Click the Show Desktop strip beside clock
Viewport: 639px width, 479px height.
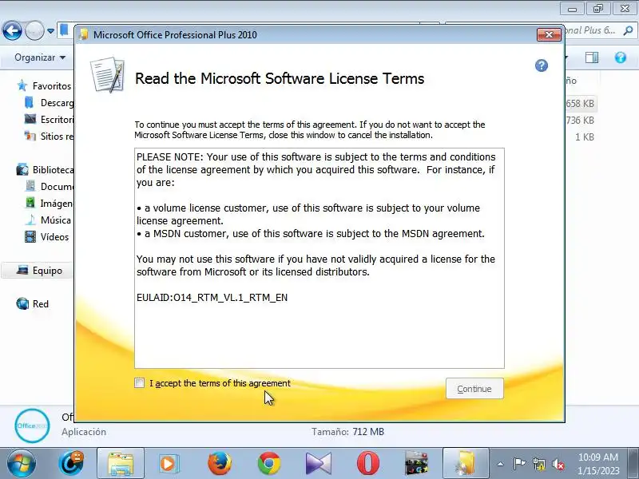634,464
